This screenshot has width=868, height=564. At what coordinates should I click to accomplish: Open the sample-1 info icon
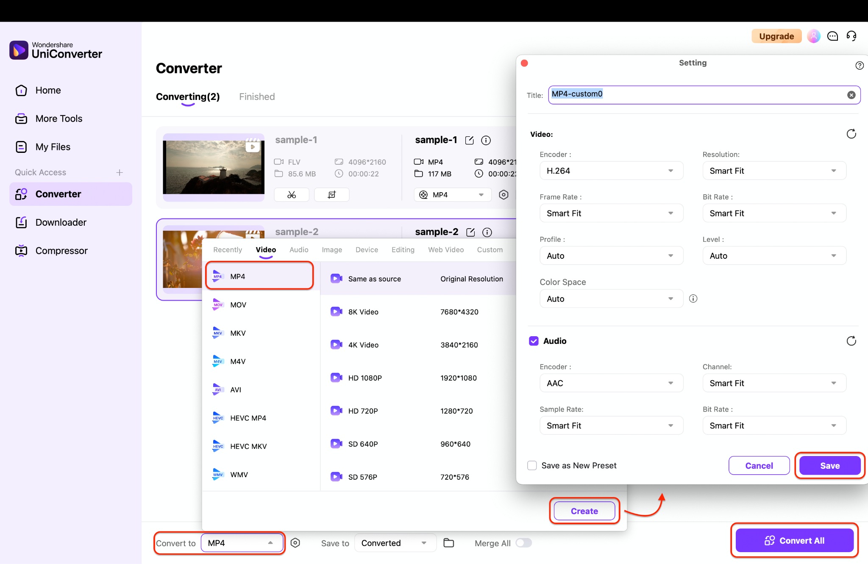click(x=486, y=141)
